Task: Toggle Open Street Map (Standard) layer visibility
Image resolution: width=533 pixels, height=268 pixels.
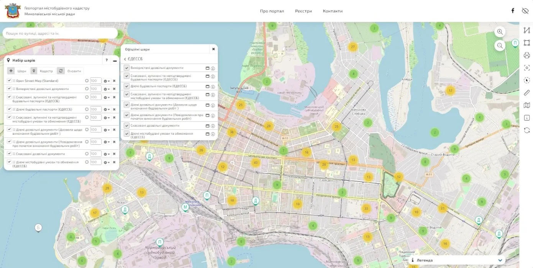Action: [9, 81]
